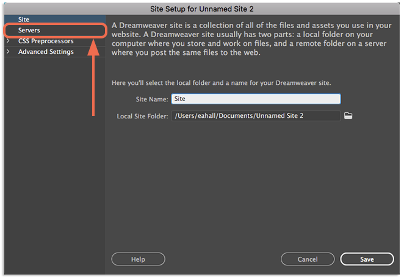Open the CSS Preprocessors label
The image size is (404, 277).
click(46, 41)
